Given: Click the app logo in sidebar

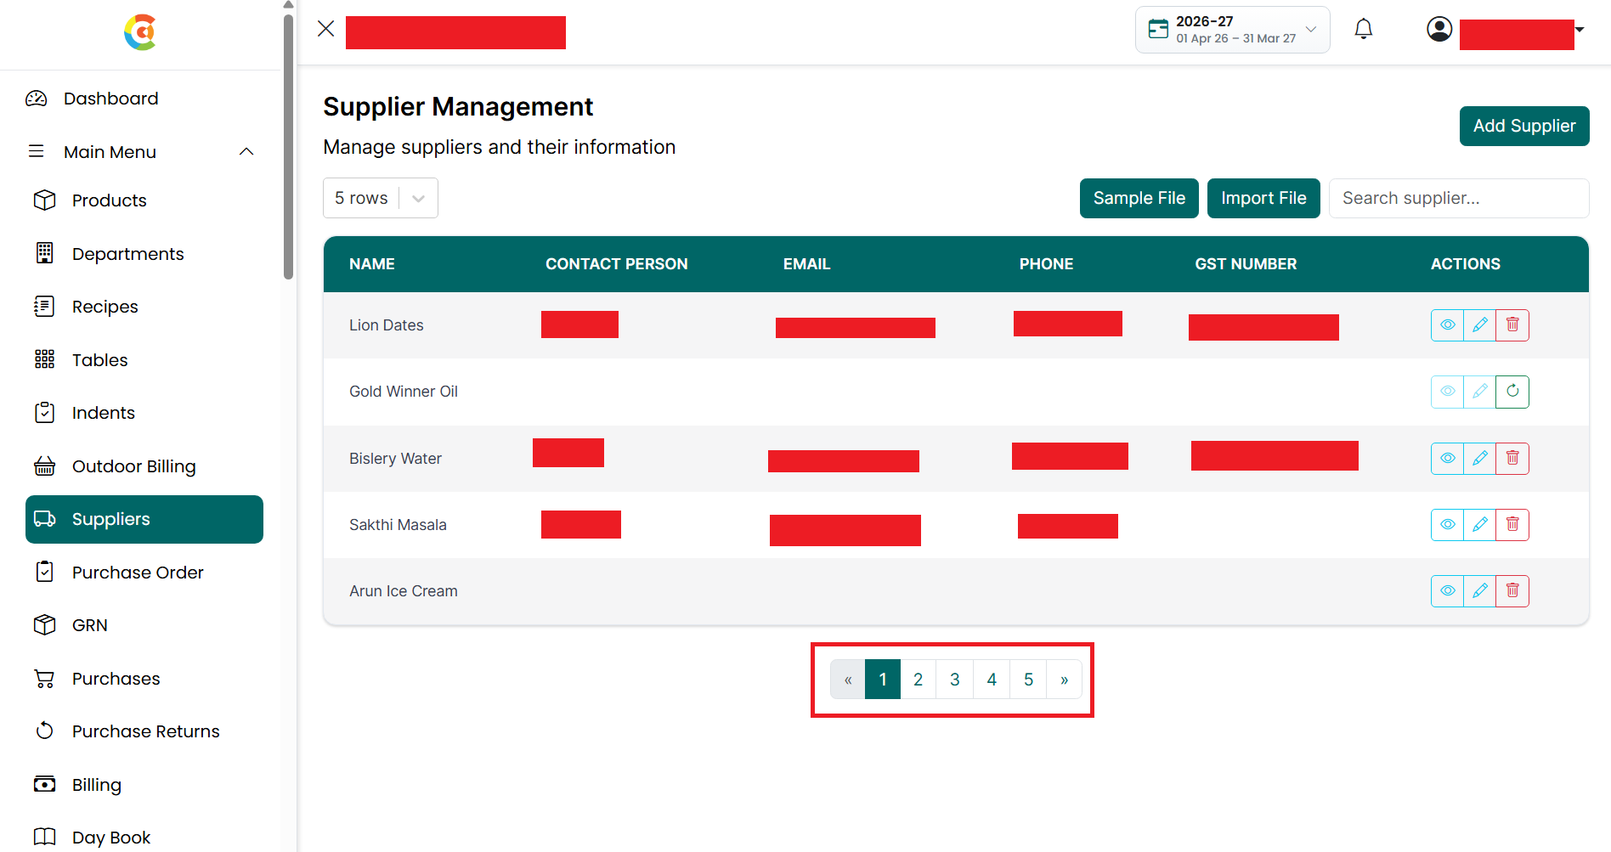Looking at the screenshot, I should (x=140, y=32).
